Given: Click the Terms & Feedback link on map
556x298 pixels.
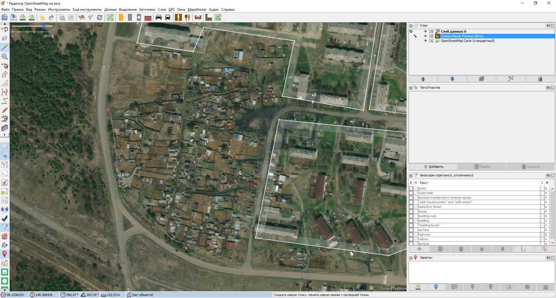Looking at the screenshot, I should 394,288.
